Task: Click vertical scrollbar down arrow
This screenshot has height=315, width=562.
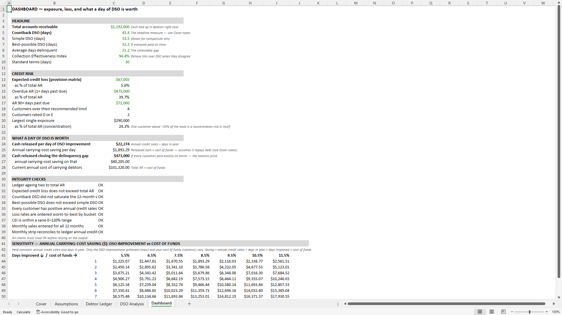Action: [x=559, y=297]
